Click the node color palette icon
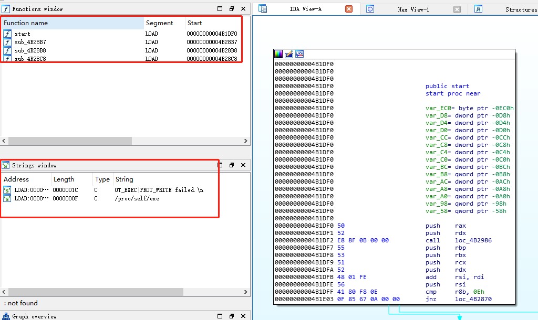The height and width of the screenshot is (320, 538). point(278,54)
